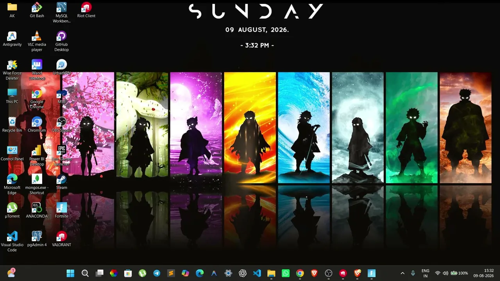Open Microsoft Edge from the taskbar
500x281 pixels.
tap(200, 273)
